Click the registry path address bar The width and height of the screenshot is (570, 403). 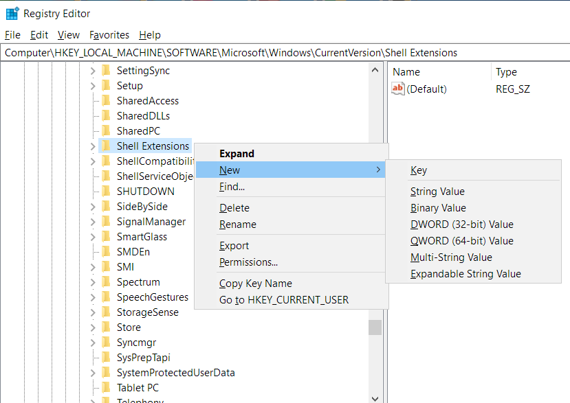(x=206, y=52)
